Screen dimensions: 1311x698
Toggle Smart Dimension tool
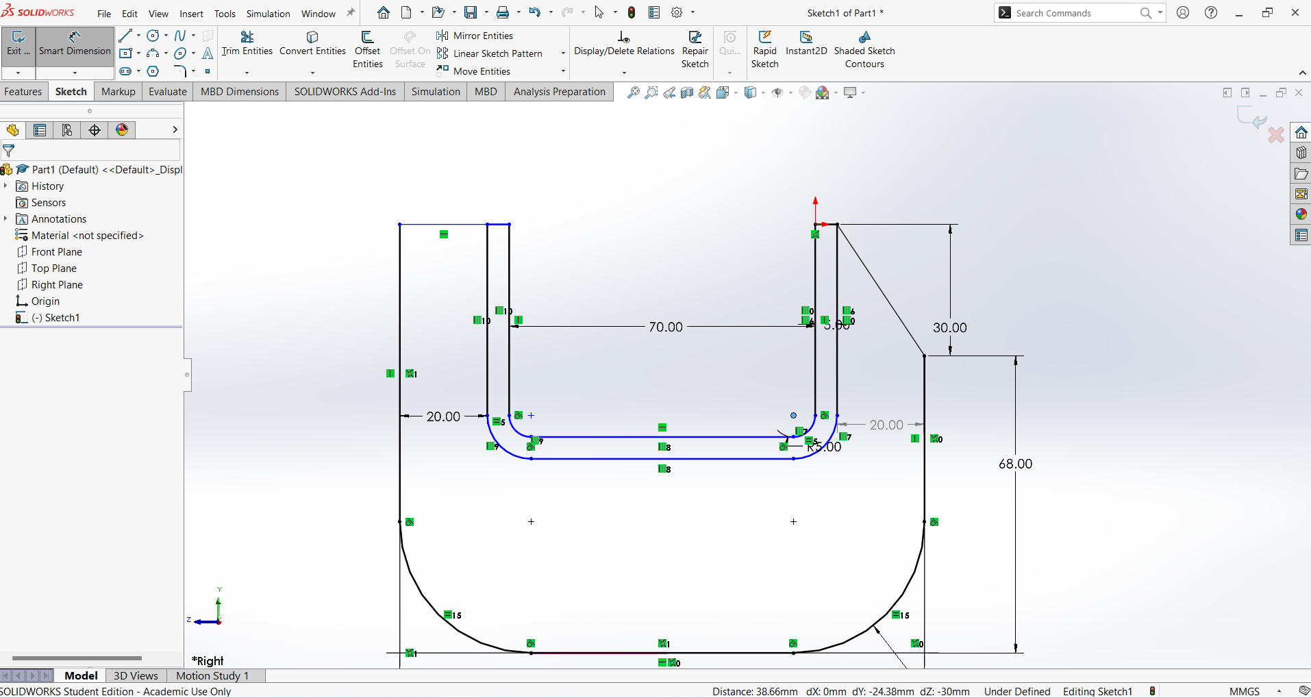(x=75, y=44)
